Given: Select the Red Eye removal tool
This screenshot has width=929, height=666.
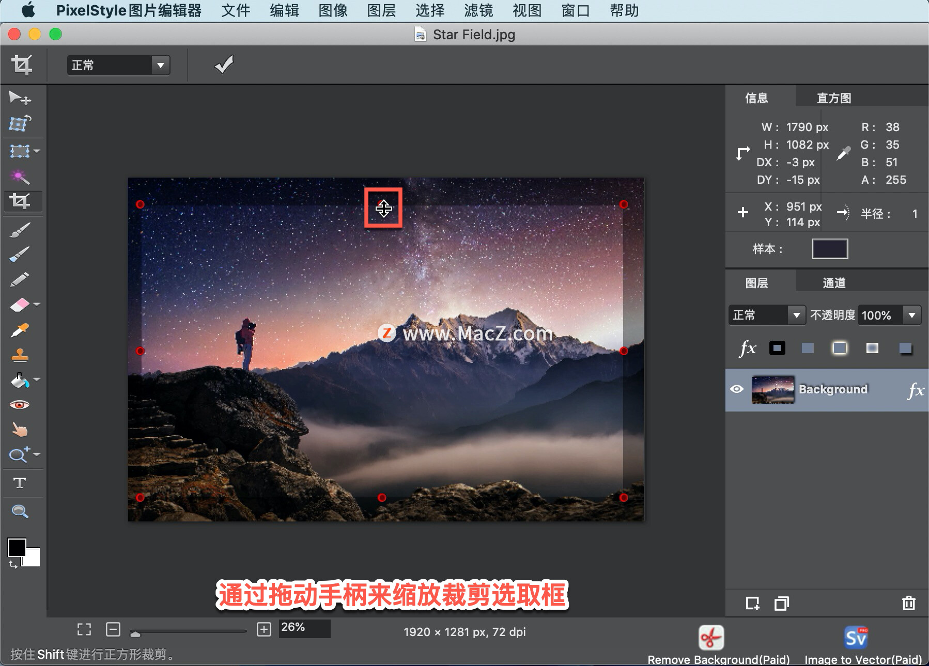Looking at the screenshot, I should click(20, 404).
